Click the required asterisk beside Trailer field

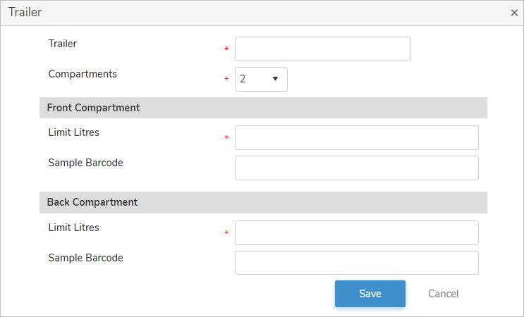tap(226, 49)
